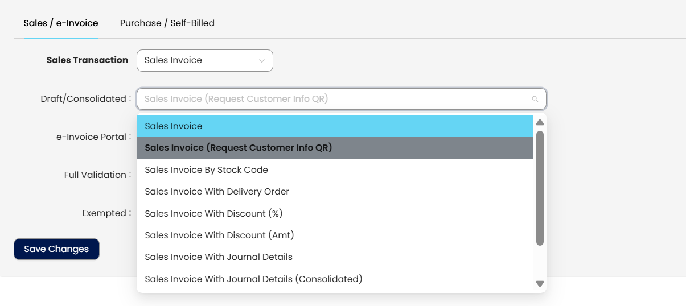This screenshot has height=306, width=686.
Task: Open the Sales Transaction dropdown
Action: (x=204, y=60)
